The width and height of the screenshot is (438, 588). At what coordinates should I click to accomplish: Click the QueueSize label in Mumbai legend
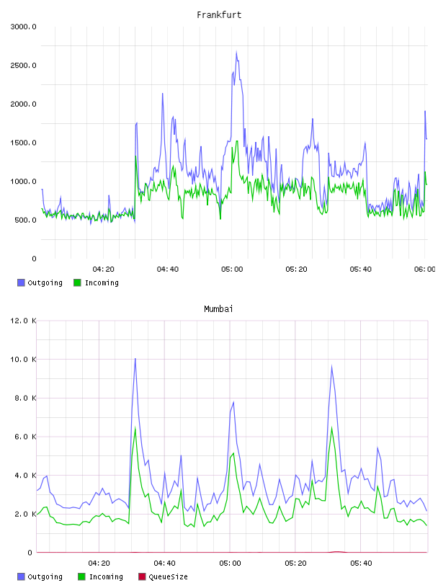(168, 576)
